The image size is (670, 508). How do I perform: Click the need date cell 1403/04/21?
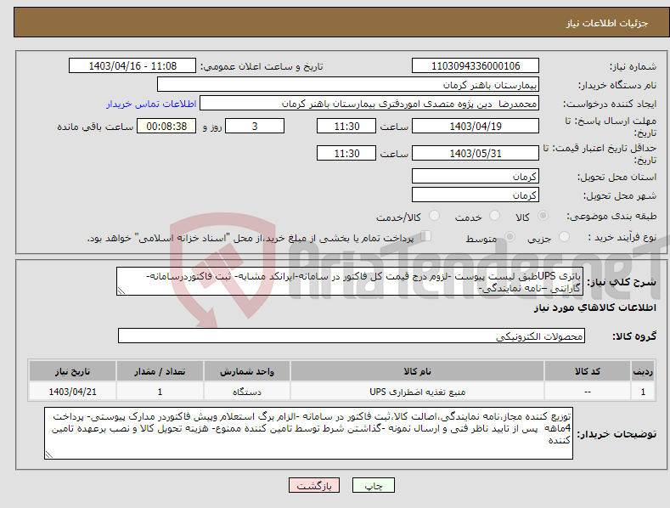tap(73, 392)
